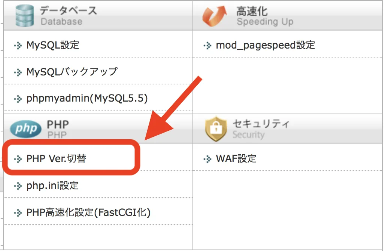Click arrow bullet beside mod_pagespeed設定
385x251 pixels.
pyautogui.click(x=207, y=46)
